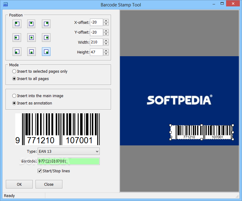Image resolution: width=242 pixels, height=201 pixels.
Task: Select center barcode position
Action: (31, 38)
